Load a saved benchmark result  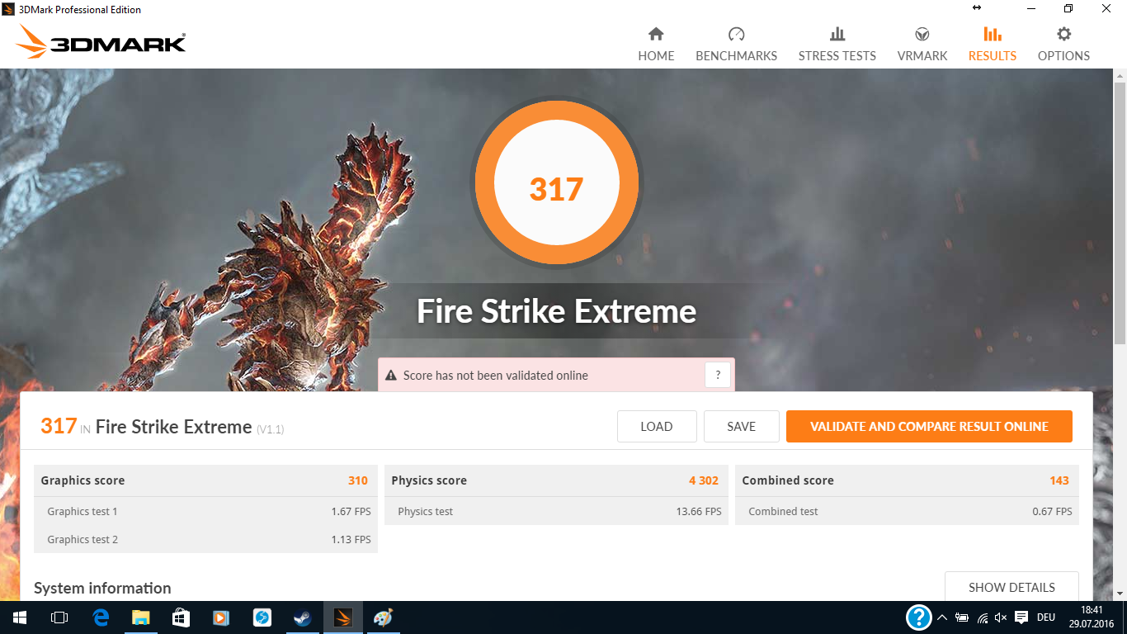click(x=657, y=427)
